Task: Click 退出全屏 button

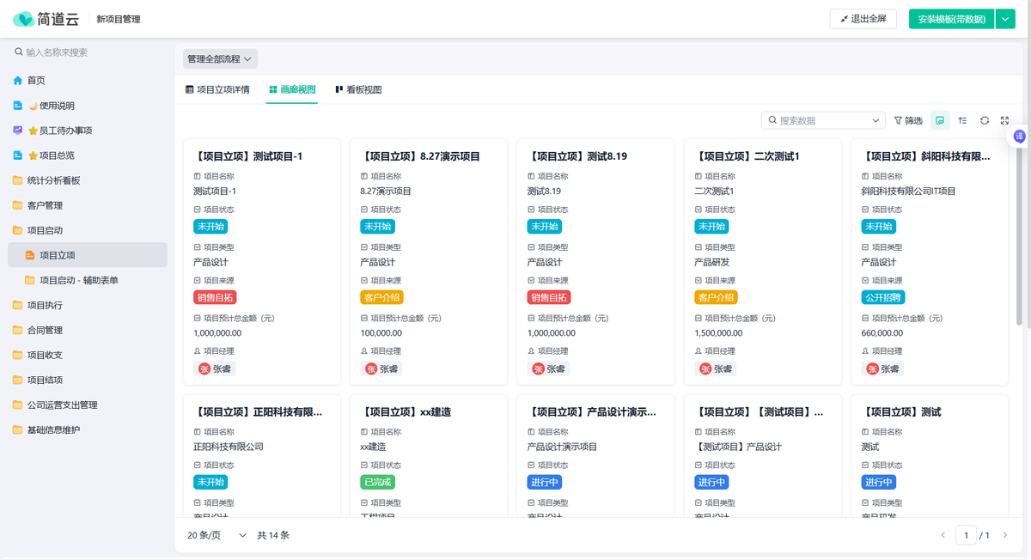Action: tap(863, 19)
